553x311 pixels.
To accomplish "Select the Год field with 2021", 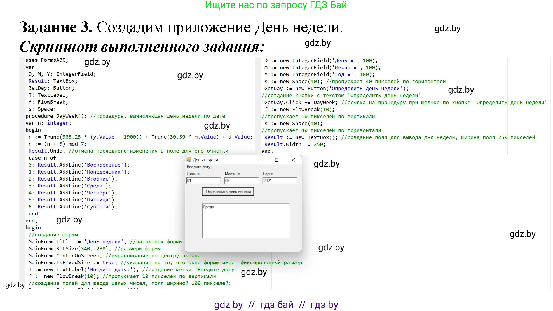I will pyautogui.click(x=279, y=181).
